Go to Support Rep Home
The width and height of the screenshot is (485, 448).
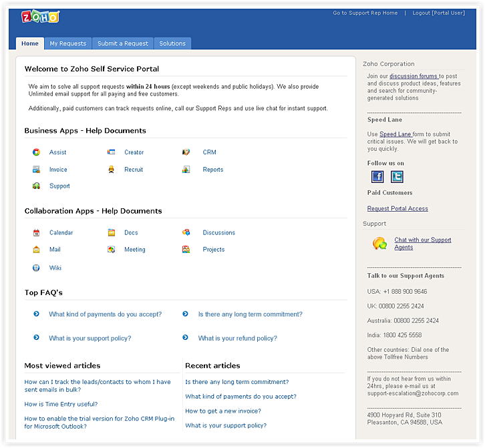[365, 13]
